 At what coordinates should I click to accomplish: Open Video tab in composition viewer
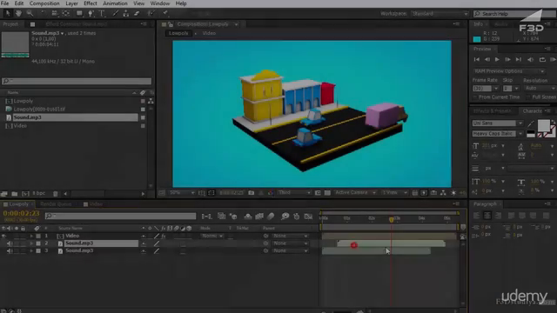209,33
